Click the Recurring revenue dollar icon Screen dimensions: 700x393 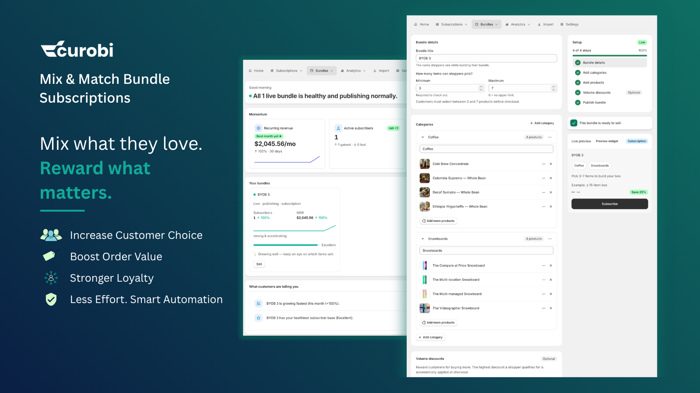point(259,128)
